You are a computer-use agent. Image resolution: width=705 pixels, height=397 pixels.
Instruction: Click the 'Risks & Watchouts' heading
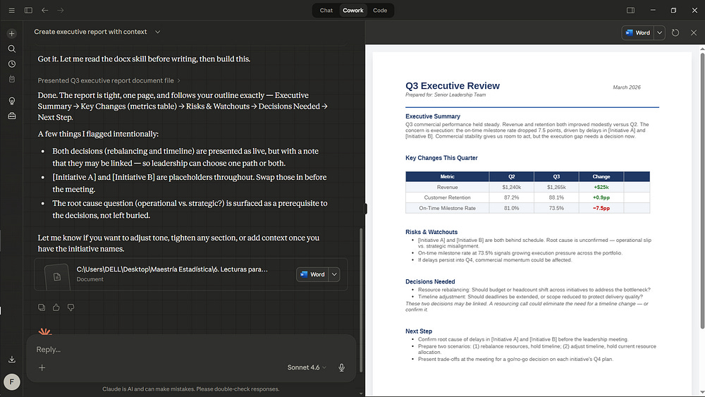(431, 232)
